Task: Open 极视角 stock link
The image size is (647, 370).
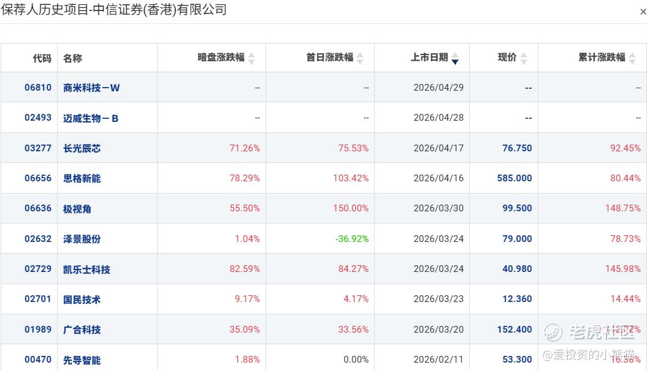Action: pyautogui.click(x=77, y=209)
